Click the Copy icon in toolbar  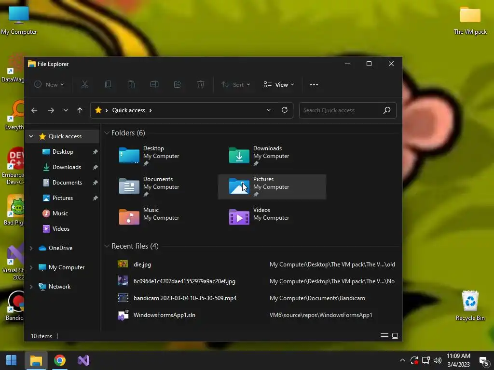(108, 84)
